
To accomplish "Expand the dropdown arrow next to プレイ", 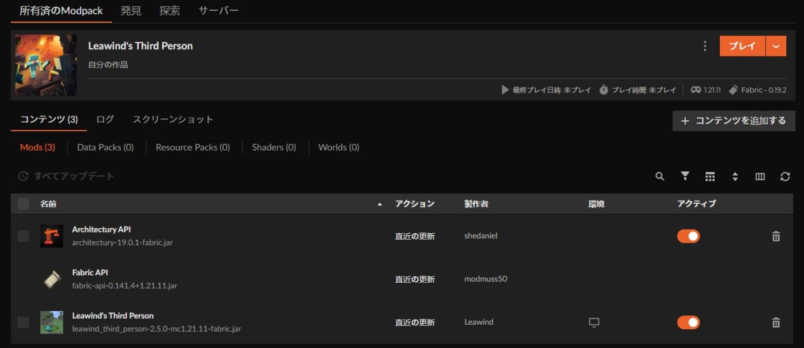I will pos(776,46).
